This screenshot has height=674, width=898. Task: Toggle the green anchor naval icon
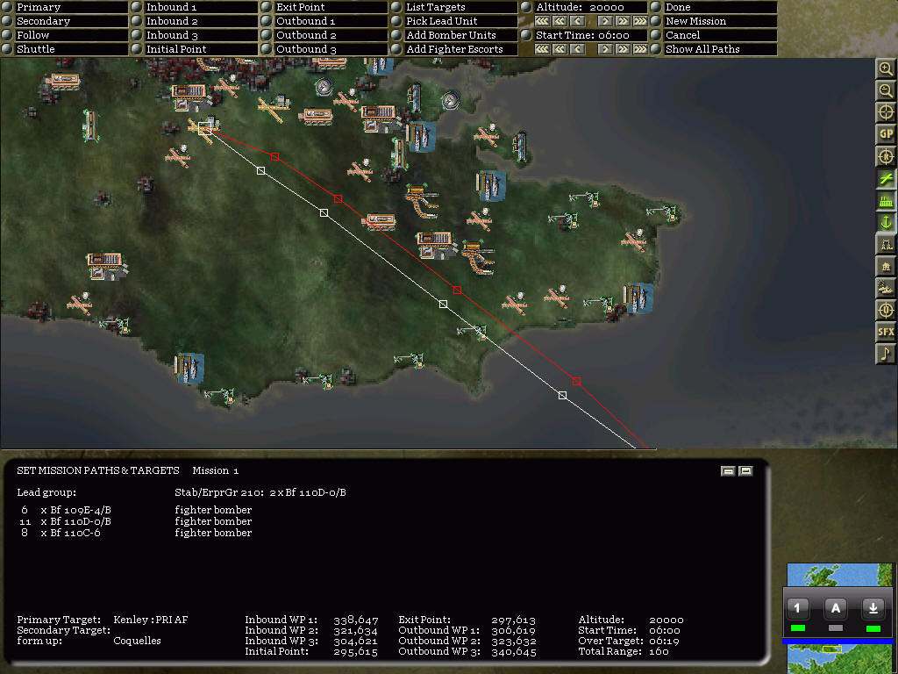click(886, 222)
